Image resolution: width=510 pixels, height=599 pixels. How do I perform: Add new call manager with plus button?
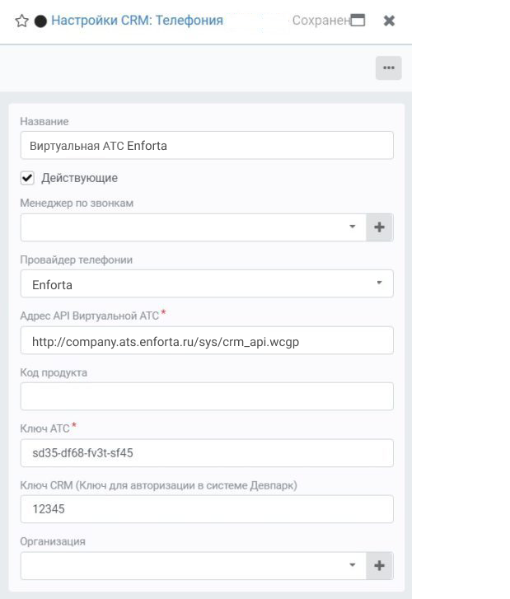(x=379, y=227)
